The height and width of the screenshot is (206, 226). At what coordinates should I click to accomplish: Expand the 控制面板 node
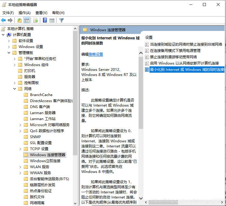(x=15, y=83)
